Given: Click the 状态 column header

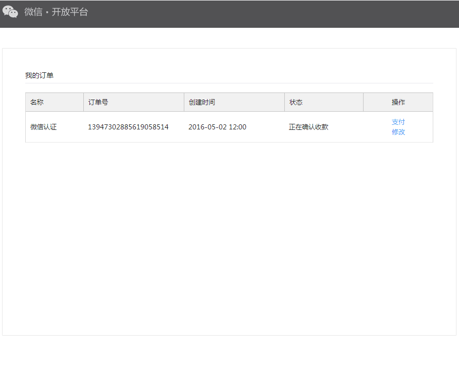Looking at the screenshot, I should tap(324, 102).
